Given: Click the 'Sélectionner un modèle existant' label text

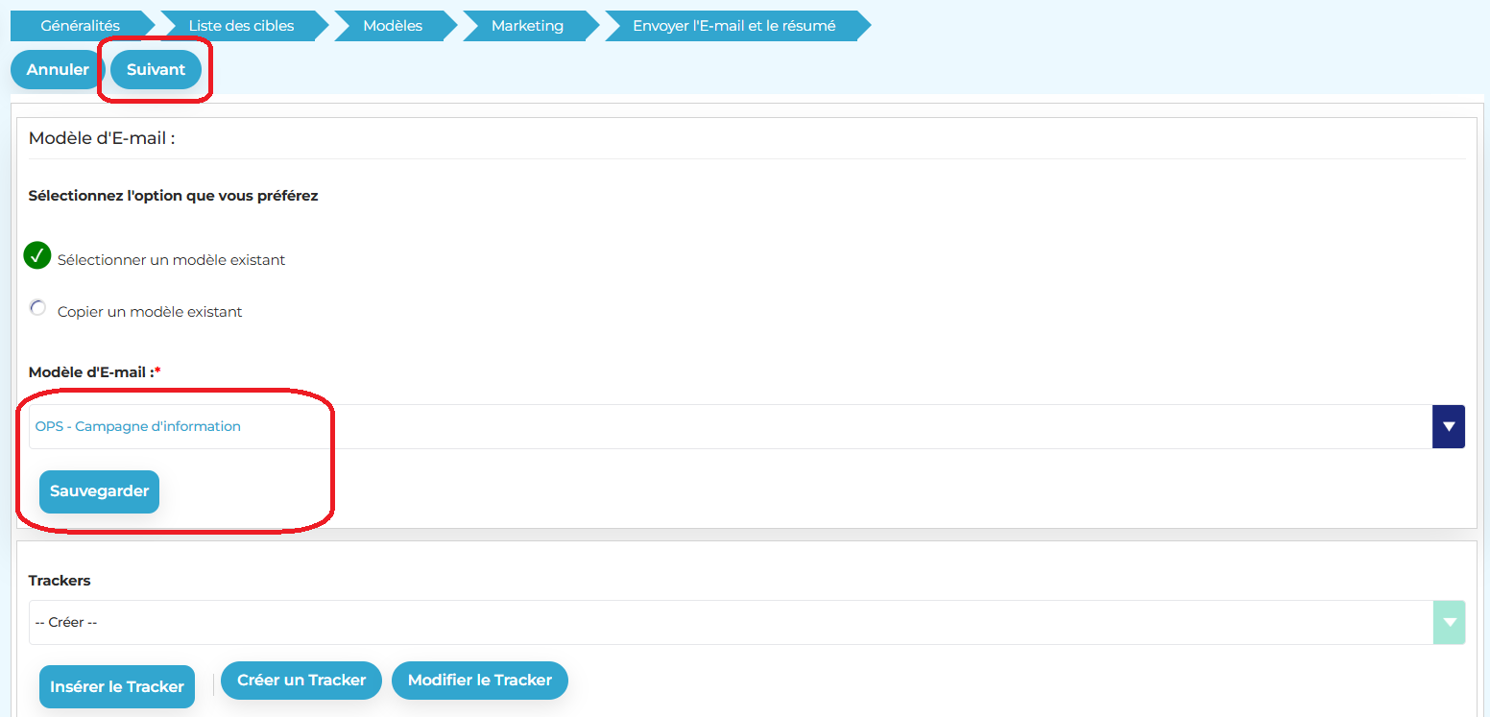Looking at the screenshot, I should [x=171, y=260].
